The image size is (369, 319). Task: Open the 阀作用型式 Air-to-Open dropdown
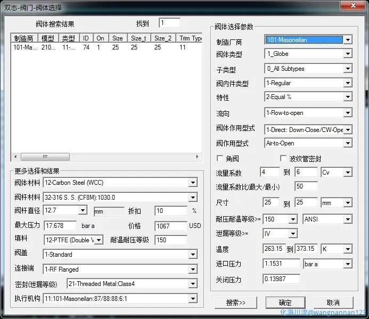pyautogui.click(x=348, y=143)
